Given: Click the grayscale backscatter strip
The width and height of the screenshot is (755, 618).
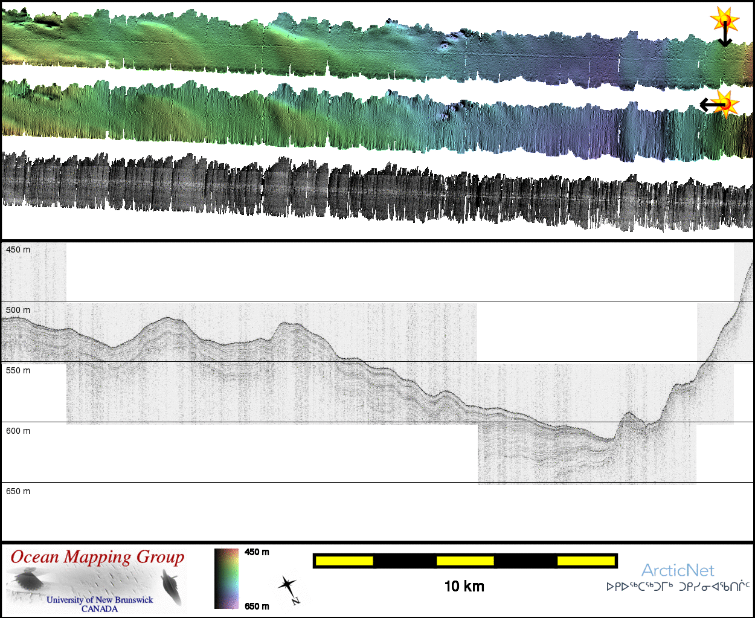Looking at the screenshot, I should pos(374,192).
